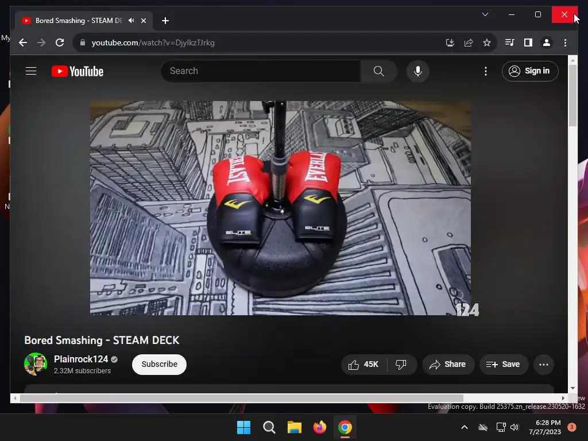Search with voice microphone

pyautogui.click(x=418, y=71)
